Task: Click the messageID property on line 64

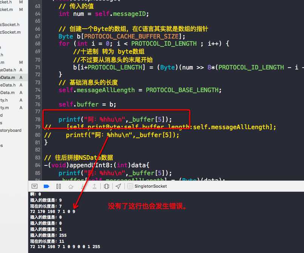Action: [x=129, y=14]
